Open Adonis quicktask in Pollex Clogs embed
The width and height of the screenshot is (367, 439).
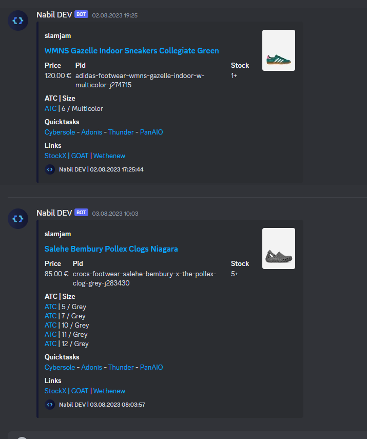click(x=91, y=367)
